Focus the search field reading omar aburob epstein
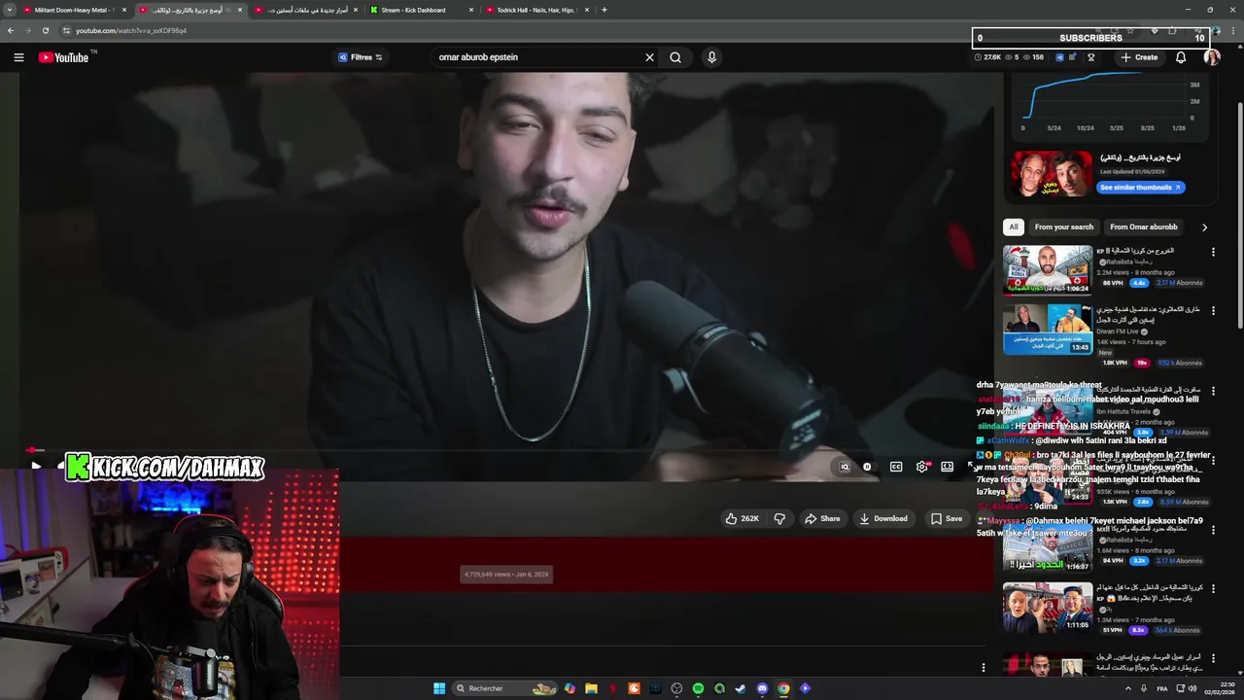1244x700 pixels. pyautogui.click(x=537, y=57)
